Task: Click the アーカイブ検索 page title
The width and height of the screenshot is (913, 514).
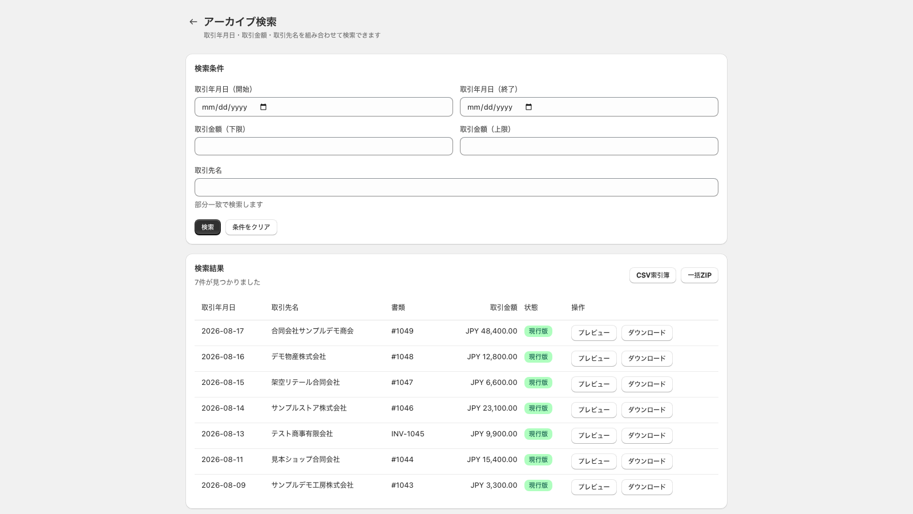Action: click(x=240, y=22)
